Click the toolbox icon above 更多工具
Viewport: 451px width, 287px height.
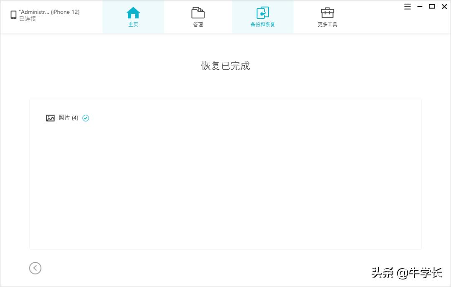coord(327,13)
